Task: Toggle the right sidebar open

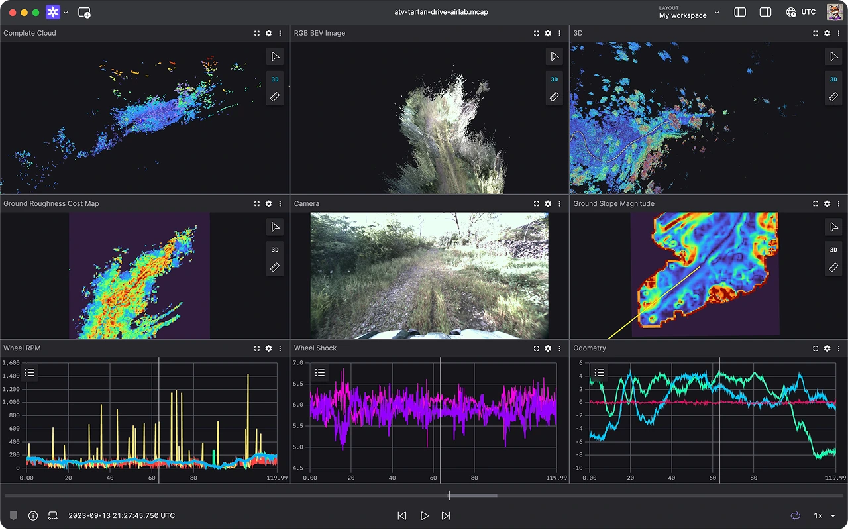Action: [765, 12]
